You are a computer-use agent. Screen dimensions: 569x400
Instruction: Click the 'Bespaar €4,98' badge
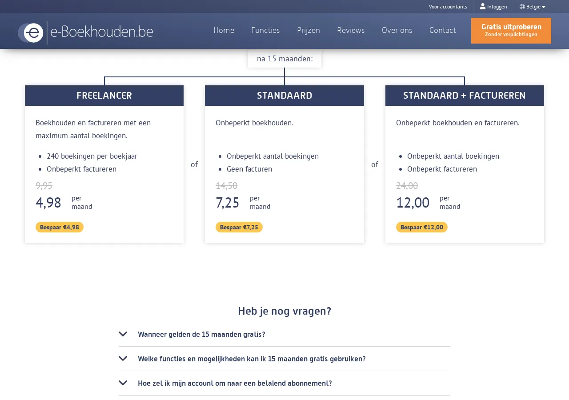pos(60,227)
